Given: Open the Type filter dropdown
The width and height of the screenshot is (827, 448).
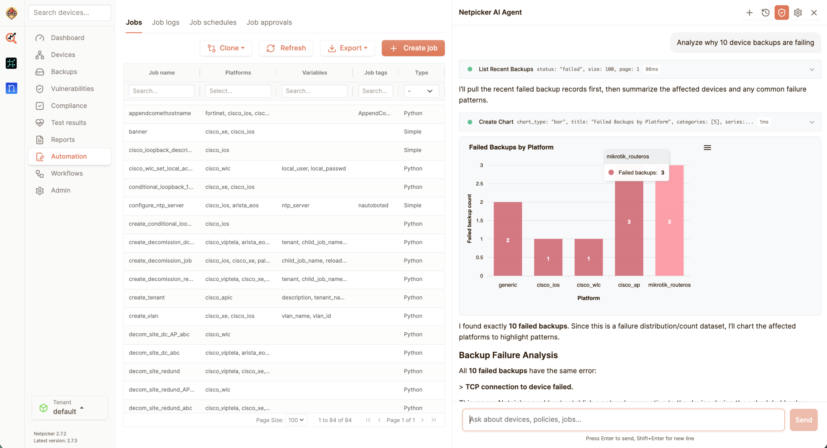Looking at the screenshot, I should [x=421, y=91].
